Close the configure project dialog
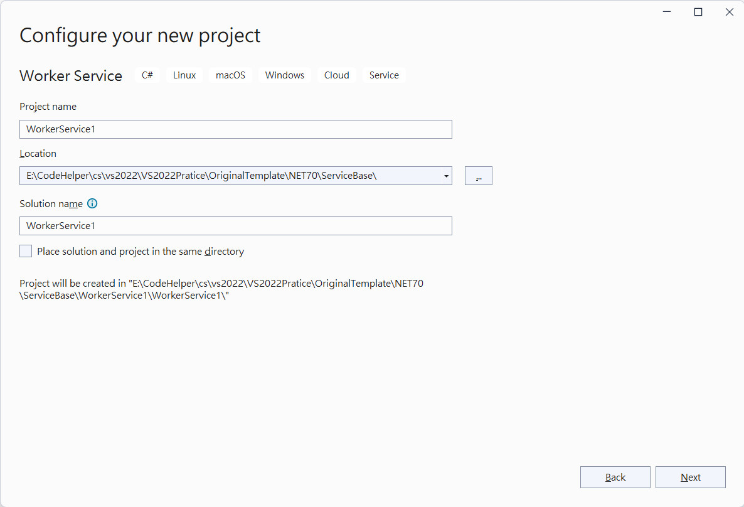This screenshot has width=744, height=507. [730, 12]
